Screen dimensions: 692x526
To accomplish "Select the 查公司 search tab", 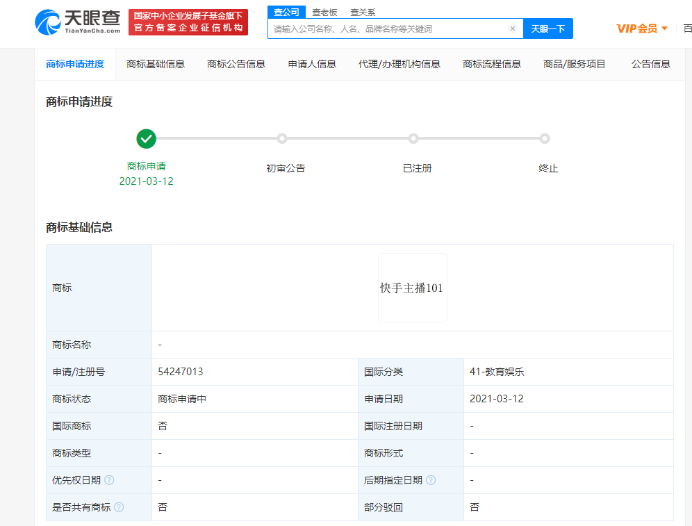I will tap(286, 12).
